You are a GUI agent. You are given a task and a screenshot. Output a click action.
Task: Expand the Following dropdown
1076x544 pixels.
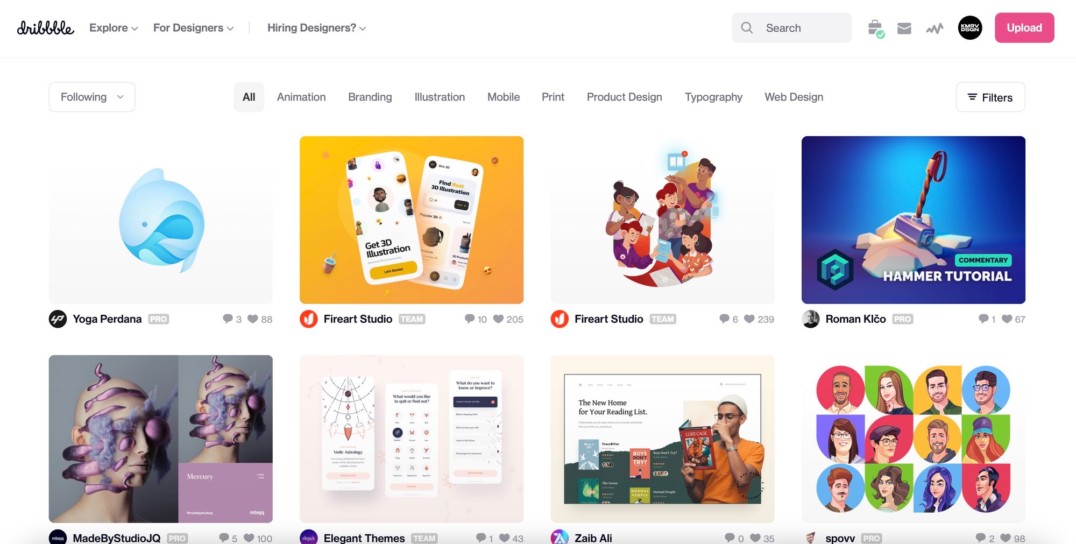92,97
